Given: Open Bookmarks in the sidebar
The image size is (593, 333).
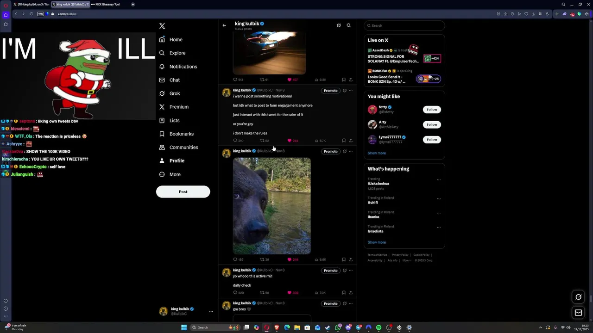Looking at the screenshot, I should coord(177,134).
